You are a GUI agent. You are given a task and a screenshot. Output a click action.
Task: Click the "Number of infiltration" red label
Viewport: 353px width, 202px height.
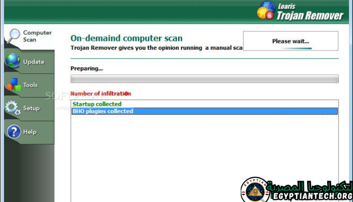click(x=100, y=93)
